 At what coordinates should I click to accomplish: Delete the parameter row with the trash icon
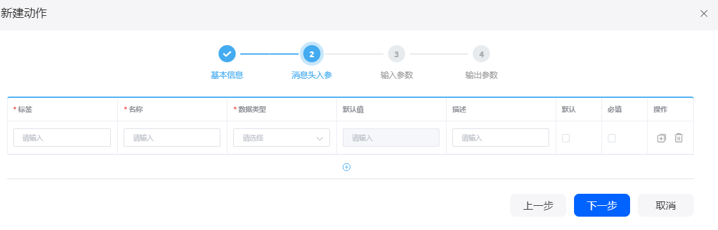679,138
